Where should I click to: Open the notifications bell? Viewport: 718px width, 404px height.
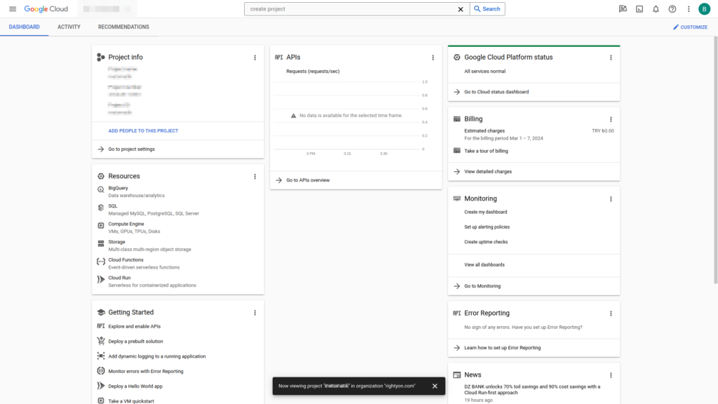[656, 9]
